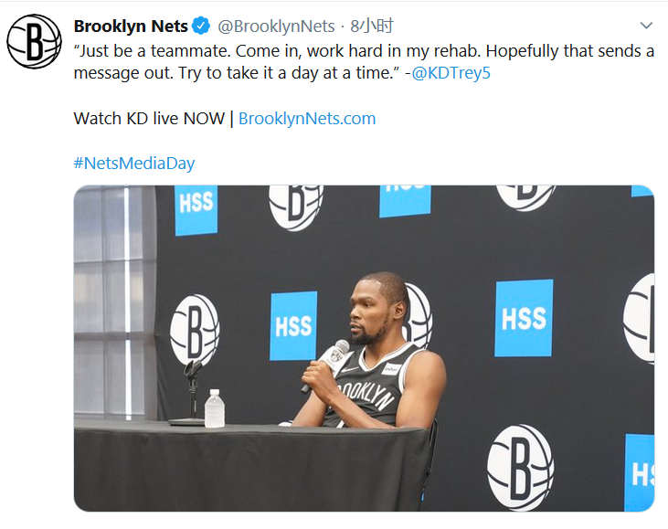Open the tweet's 8小时 timestamp link
The width and height of the screenshot is (668, 529).
(x=372, y=26)
